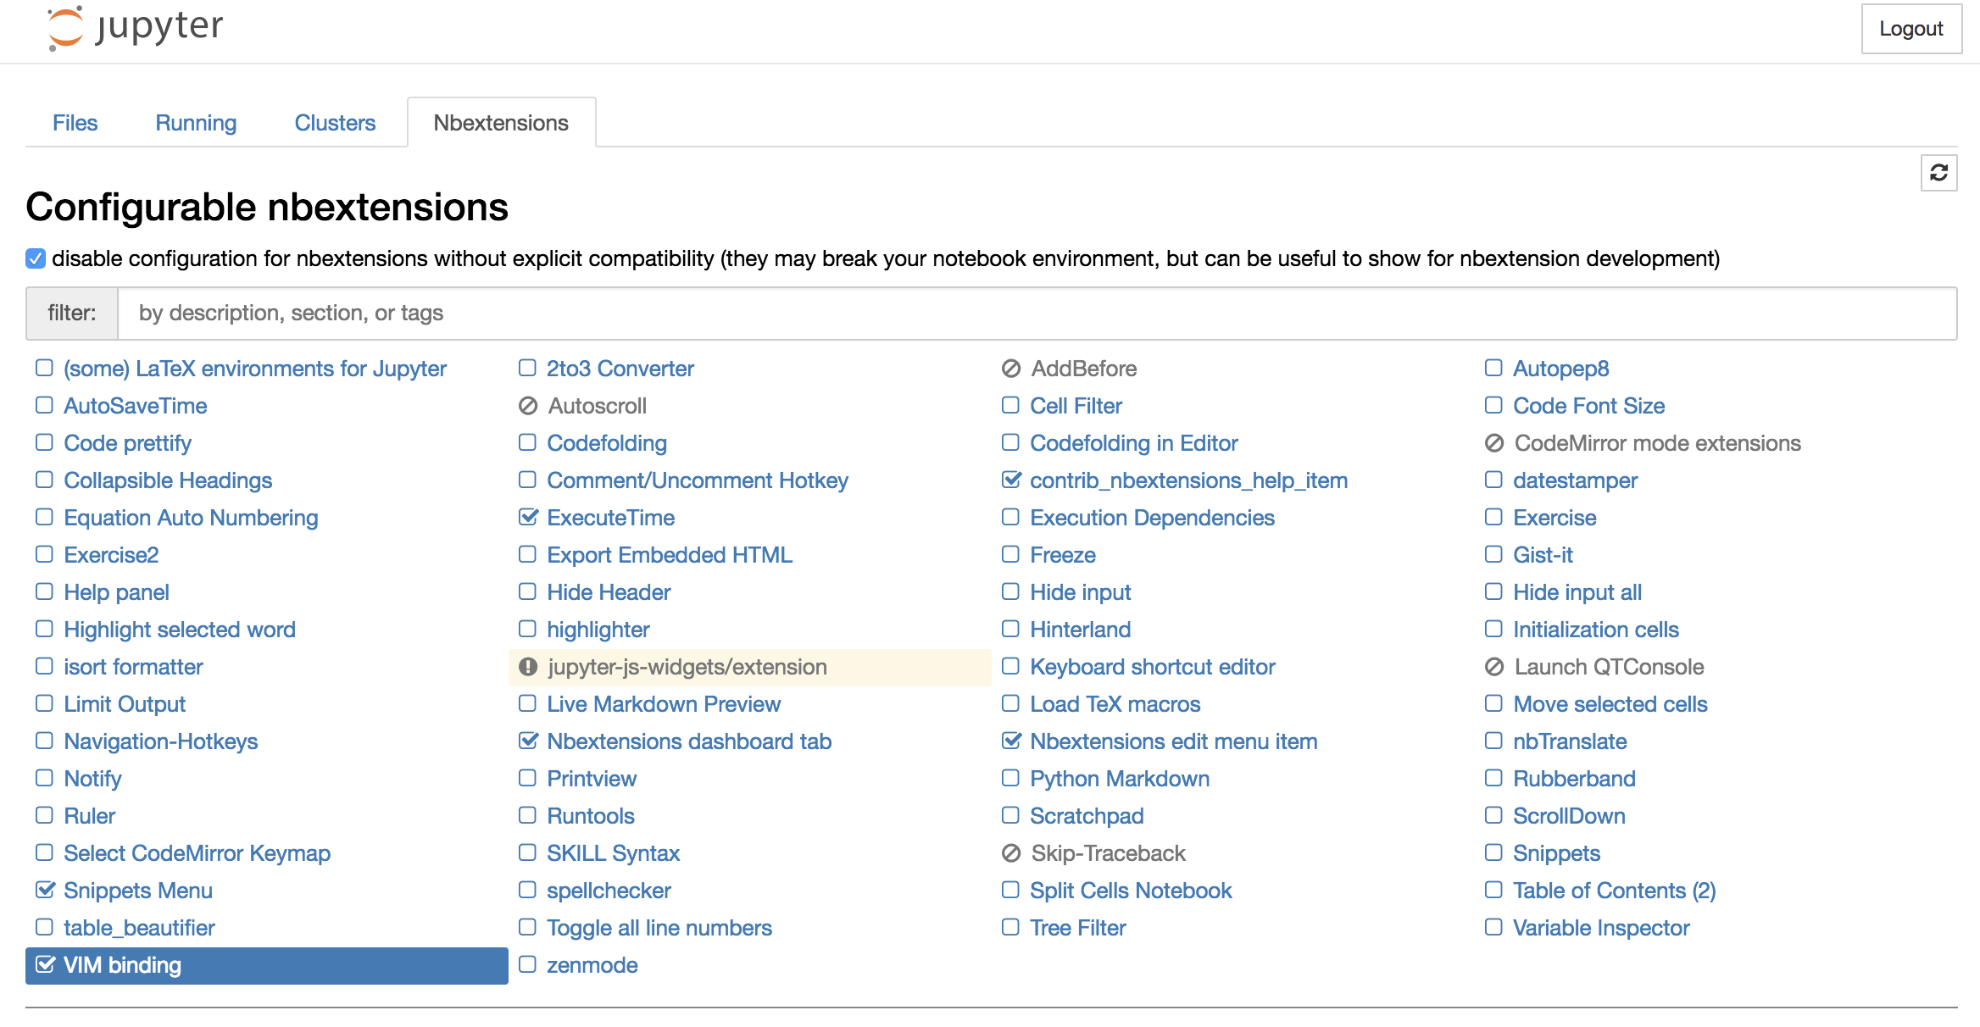Open the Clusters tab
Image resolution: width=1980 pixels, height=1027 pixels.
[335, 123]
